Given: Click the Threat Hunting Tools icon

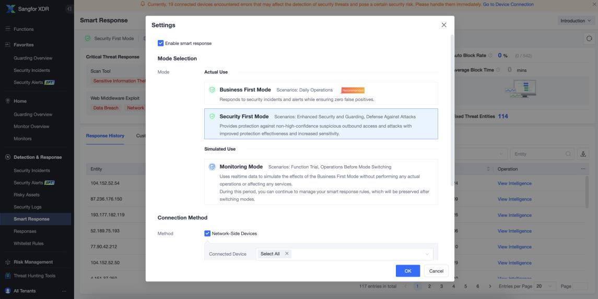Looking at the screenshot, I should [7, 276].
